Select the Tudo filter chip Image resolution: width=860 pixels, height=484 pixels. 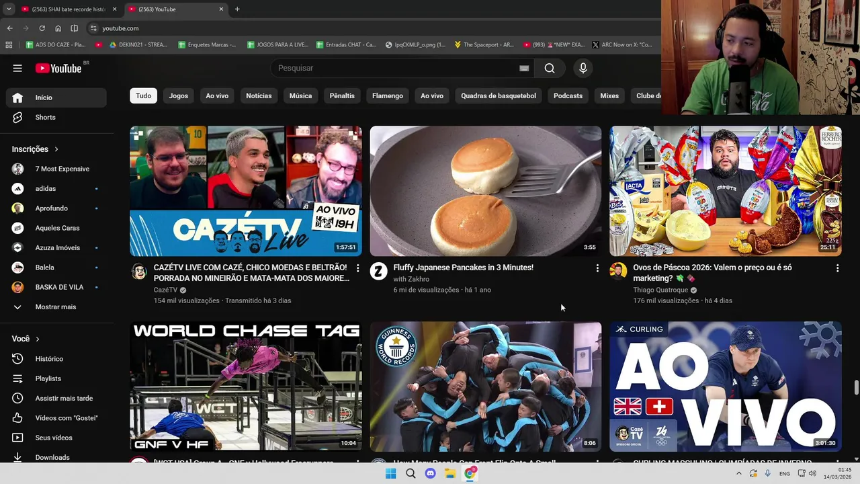144,96
